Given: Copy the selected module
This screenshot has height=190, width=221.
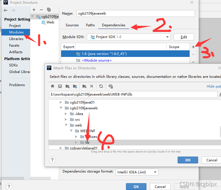Looking at the screenshot, I should tap(49, 10).
